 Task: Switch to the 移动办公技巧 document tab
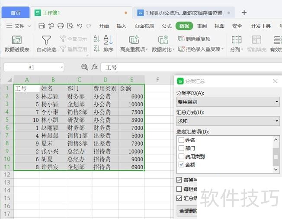[x=184, y=13]
